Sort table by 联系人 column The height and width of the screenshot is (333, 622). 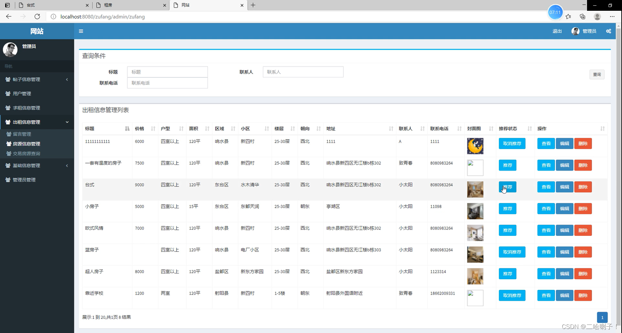(412, 129)
